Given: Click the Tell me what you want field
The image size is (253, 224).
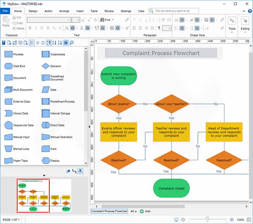Looking at the screenshot, I should coord(173,11).
